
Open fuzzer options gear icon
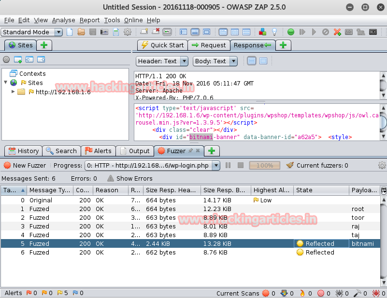[382, 165]
